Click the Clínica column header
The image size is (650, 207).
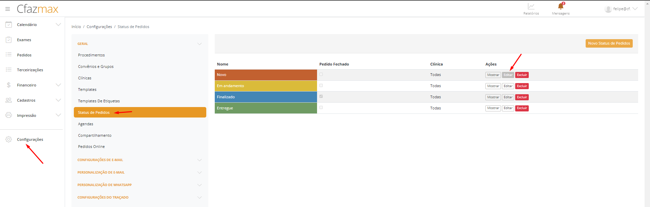pos(436,64)
